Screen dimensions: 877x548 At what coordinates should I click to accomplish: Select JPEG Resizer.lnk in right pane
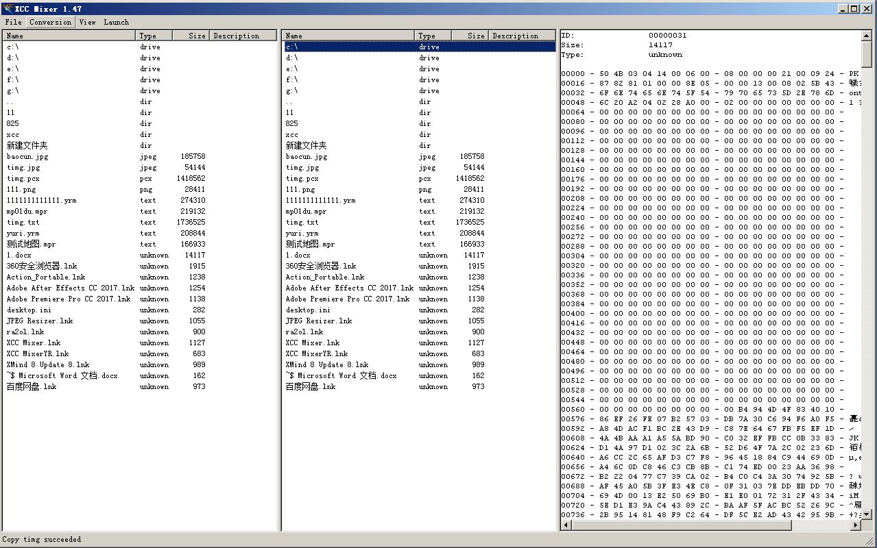[319, 321]
